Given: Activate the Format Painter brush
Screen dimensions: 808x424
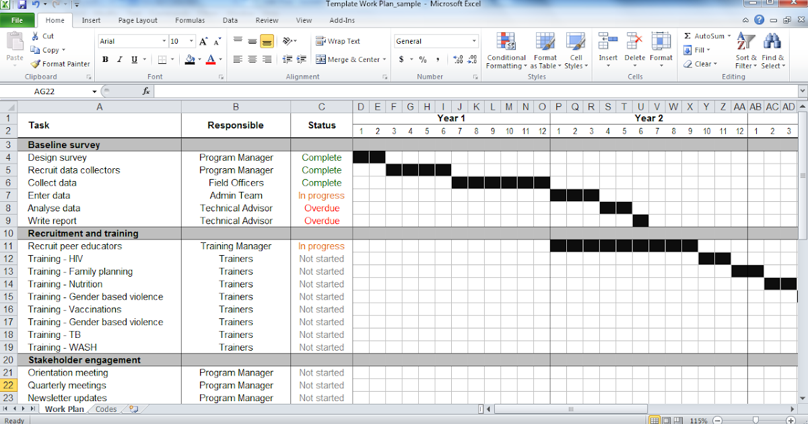Looking at the screenshot, I should (61, 64).
